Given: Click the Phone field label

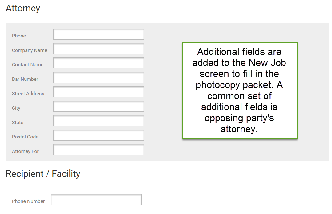Looking at the screenshot, I should coord(19,36).
